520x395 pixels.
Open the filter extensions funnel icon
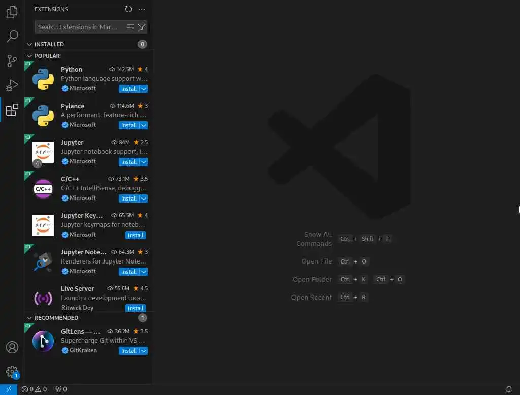coord(142,27)
